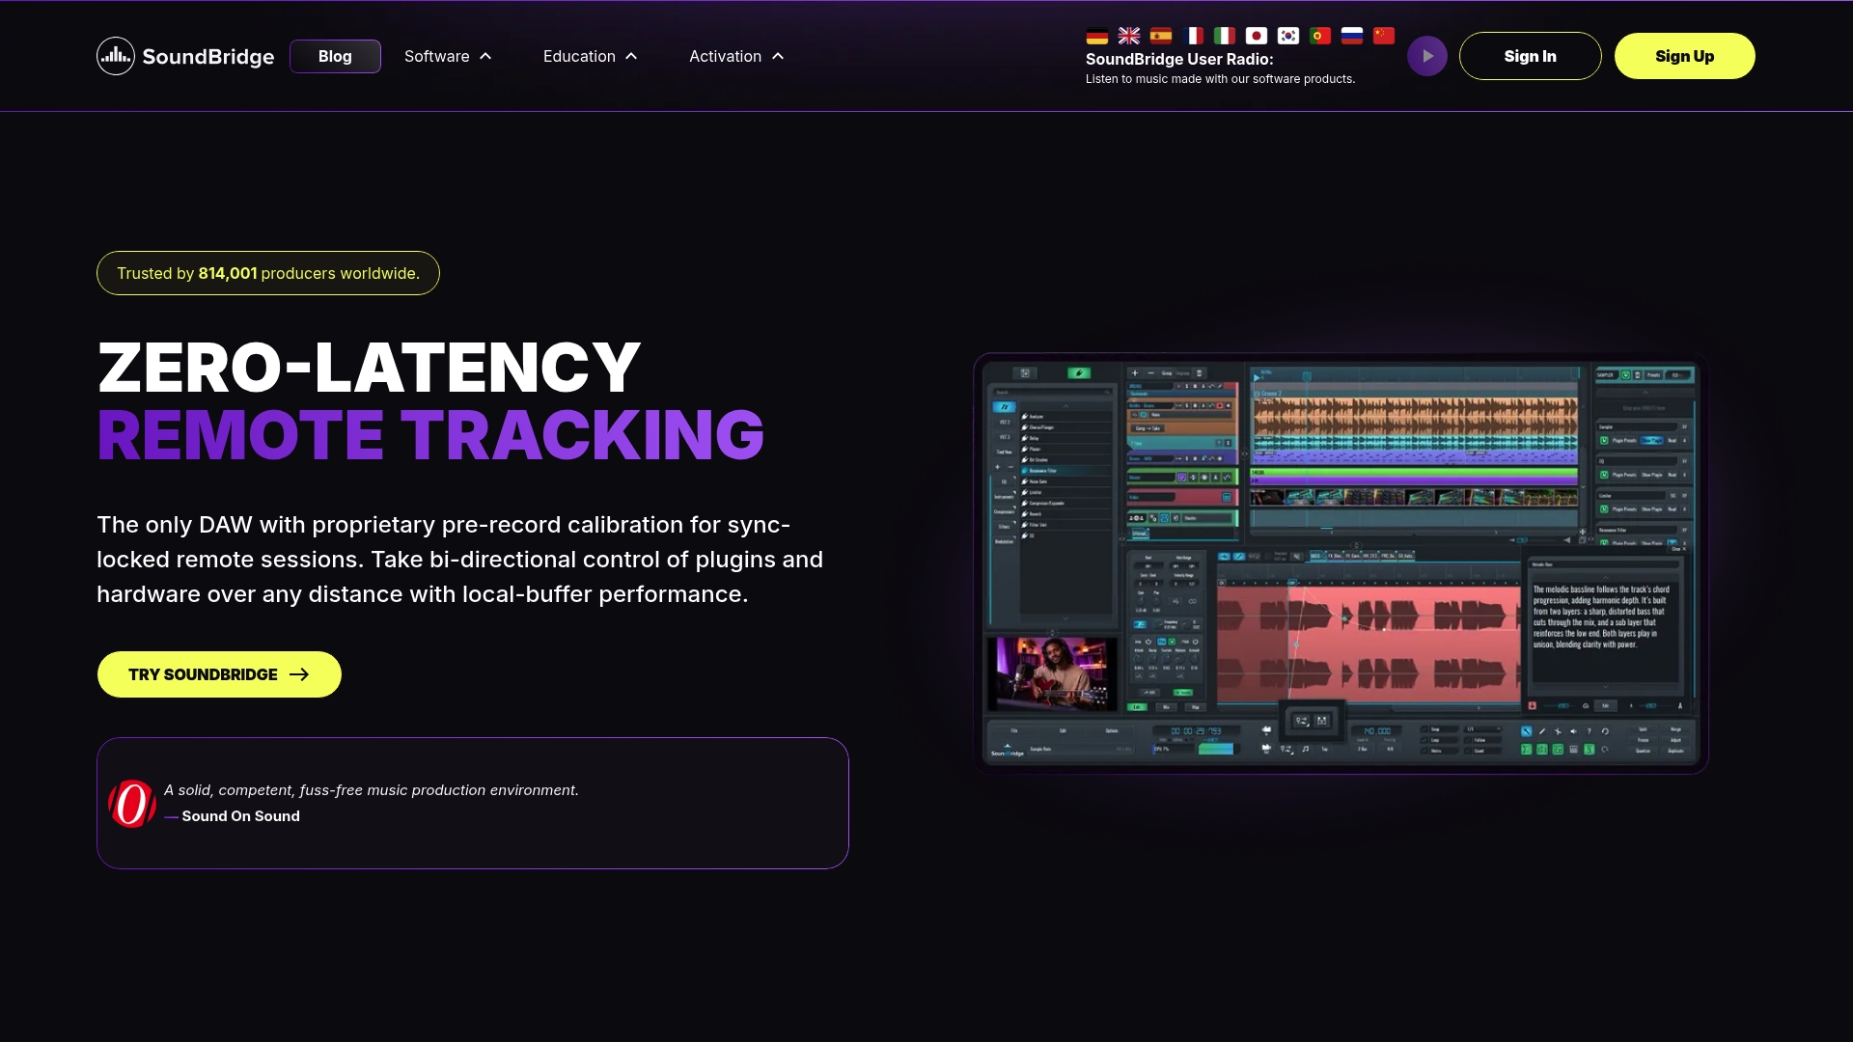The image size is (1853, 1042).
Task: Choose the Portuguese flag language option
Action: (1319, 36)
